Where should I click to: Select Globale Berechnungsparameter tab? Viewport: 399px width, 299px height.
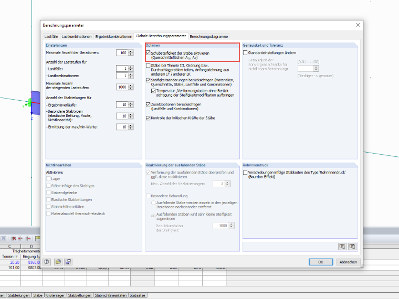tap(161, 36)
